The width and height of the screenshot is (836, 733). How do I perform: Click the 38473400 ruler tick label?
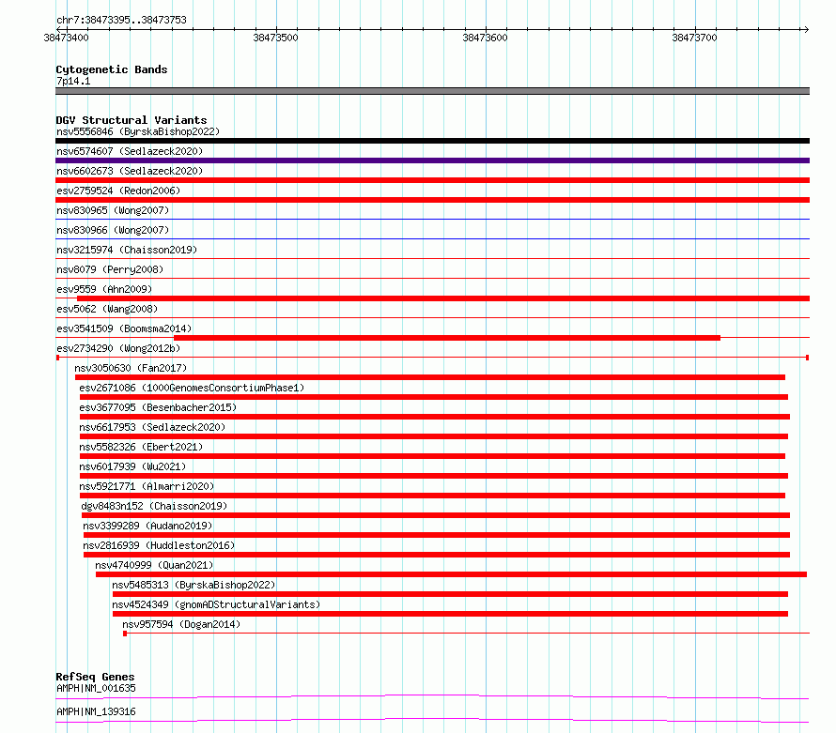[66, 38]
